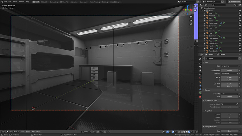The image size is (242, 136).
Task: Open Scene properties tab icon
Action: pos(200,74)
